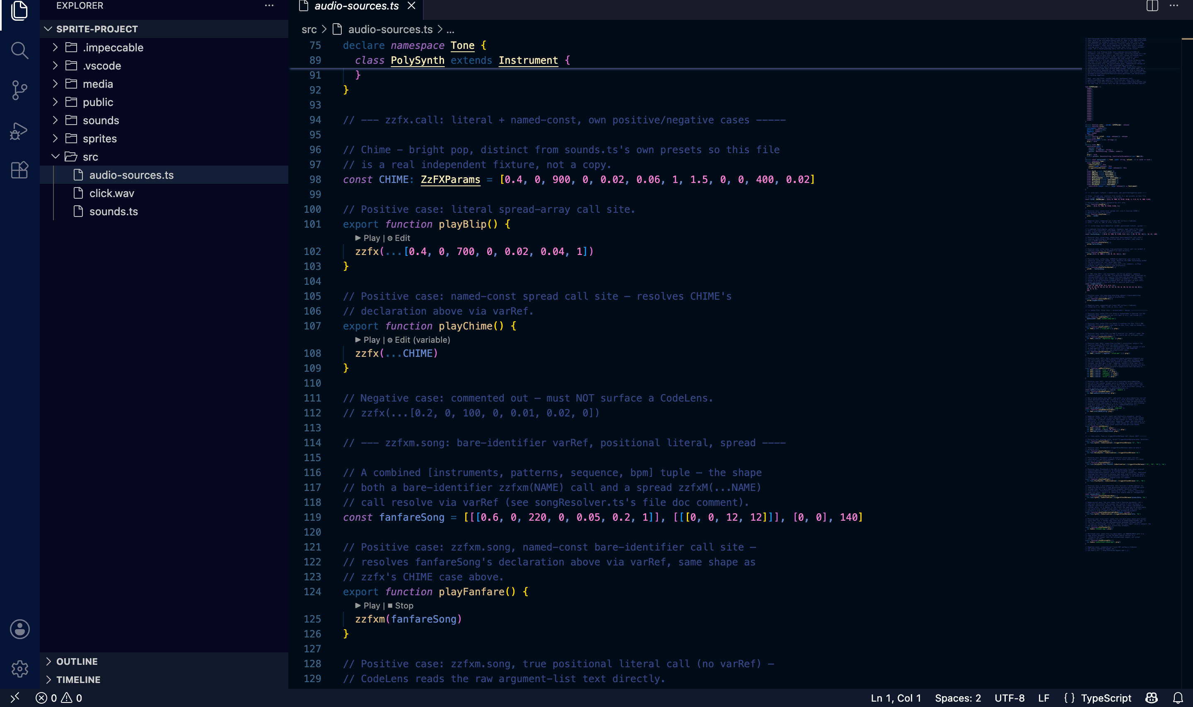Show warnings count in status bar
The image size is (1193, 707).
pos(72,698)
